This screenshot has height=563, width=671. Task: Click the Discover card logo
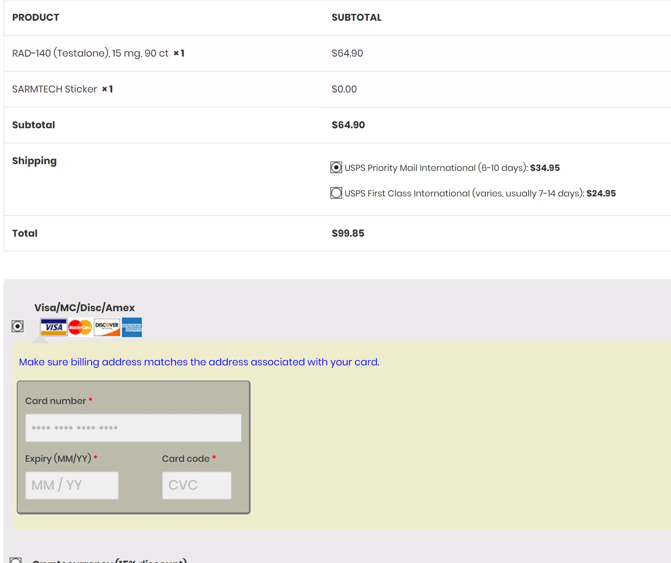point(107,327)
